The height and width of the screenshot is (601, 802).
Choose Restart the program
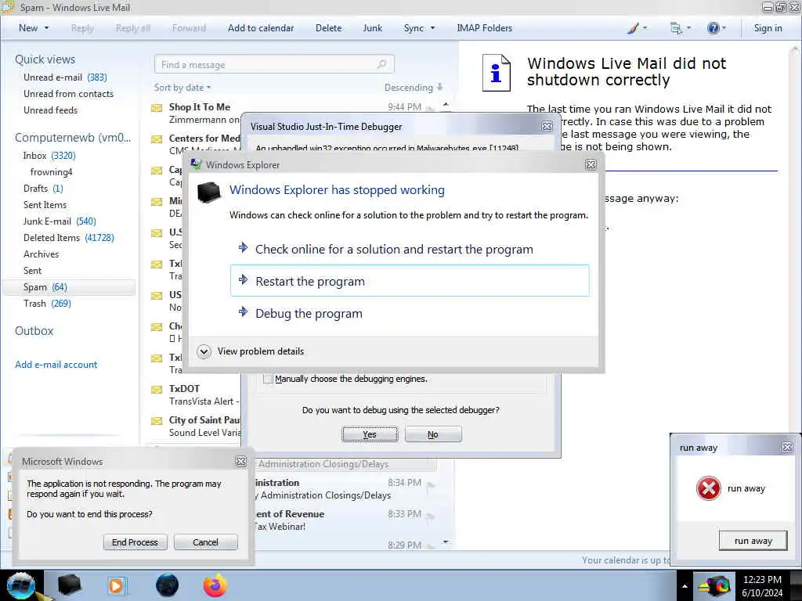pyautogui.click(x=410, y=281)
